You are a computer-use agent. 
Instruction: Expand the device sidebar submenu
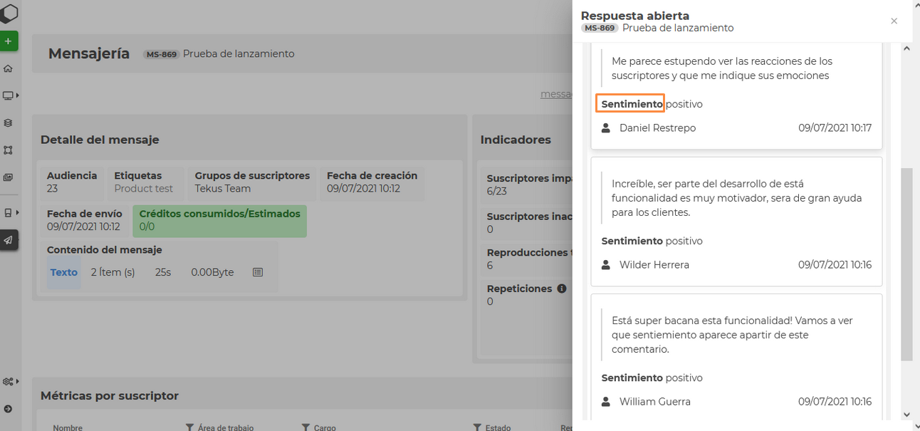click(10, 213)
